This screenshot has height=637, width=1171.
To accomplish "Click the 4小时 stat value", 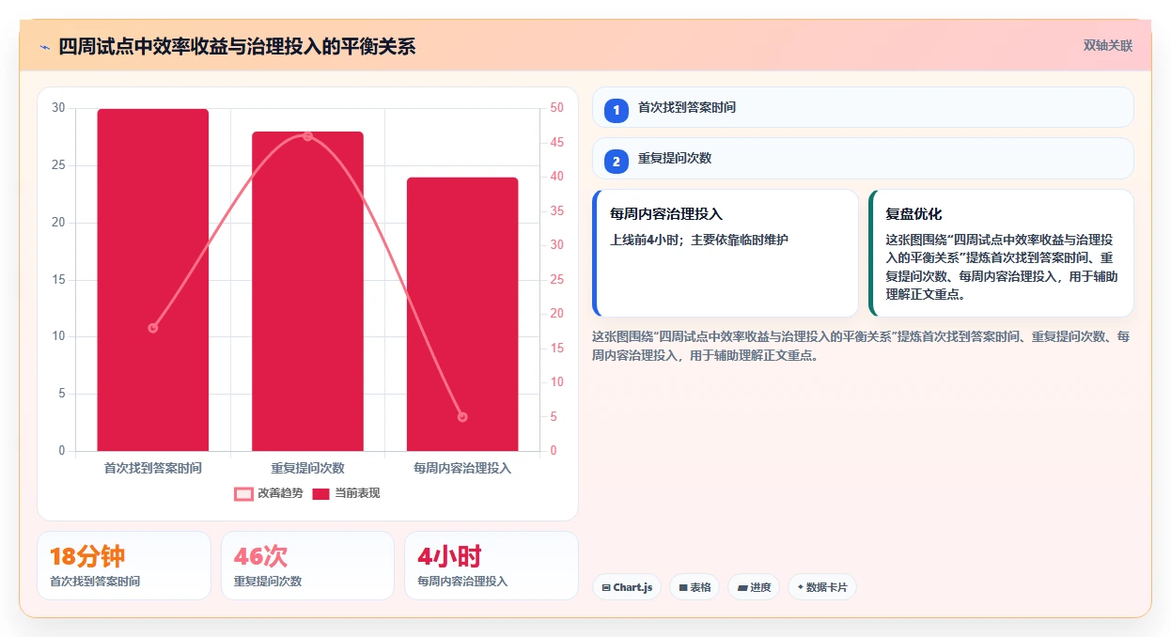I will pyautogui.click(x=449, y=556).
